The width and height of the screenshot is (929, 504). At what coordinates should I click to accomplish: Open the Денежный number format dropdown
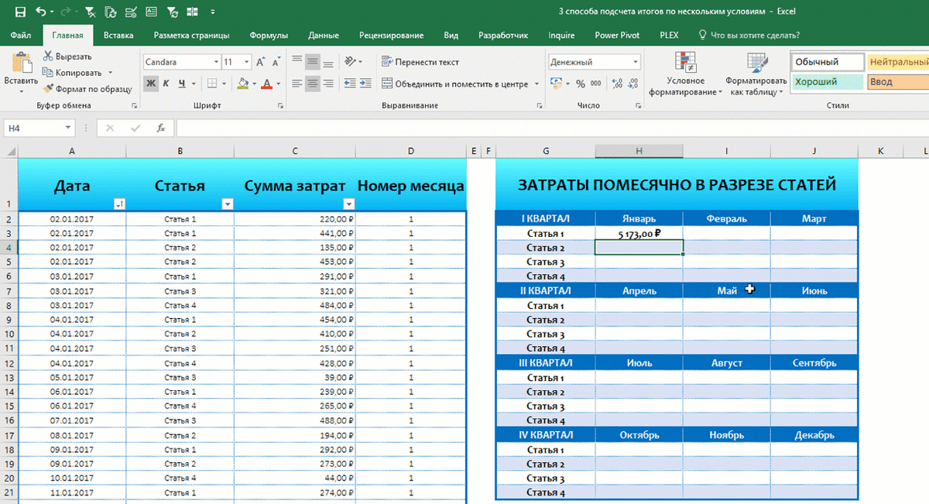636,62
